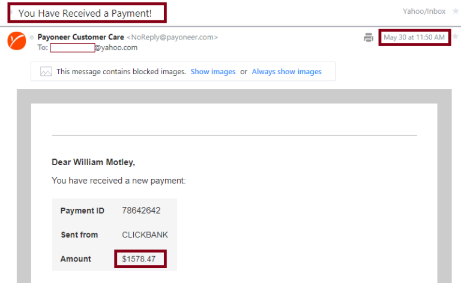Click the You have received a new payment line
The height and width of the screenshot is (283, 461).
pyautogui.click(x=119, y=181)
